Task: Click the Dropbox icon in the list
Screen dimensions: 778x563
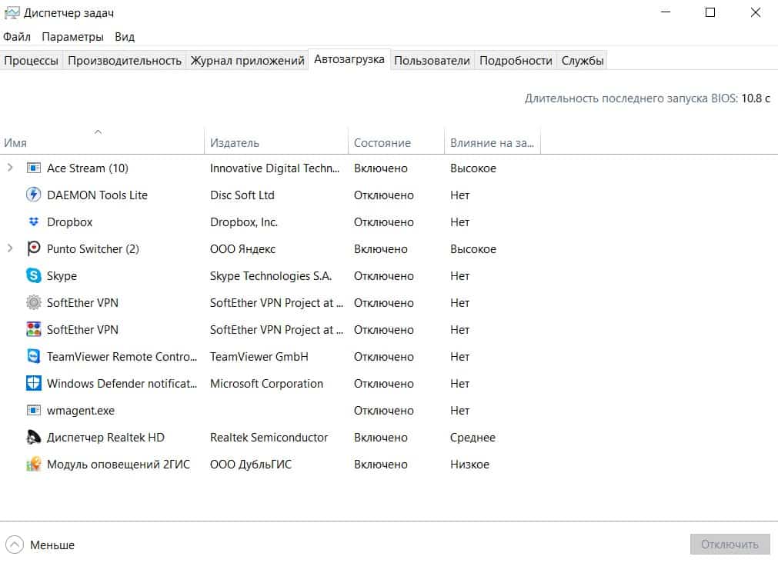Action: tap(33, 222)
